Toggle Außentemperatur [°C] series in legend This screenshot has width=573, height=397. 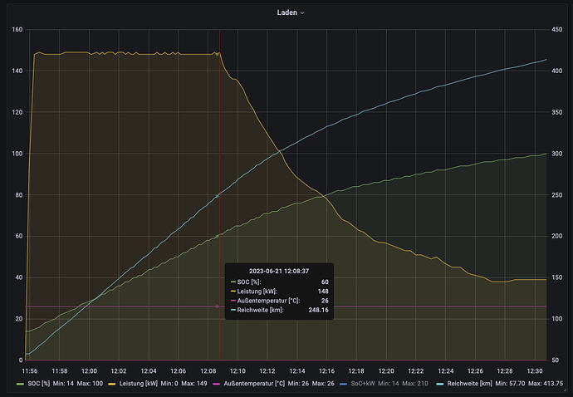[x=254, y=384]
